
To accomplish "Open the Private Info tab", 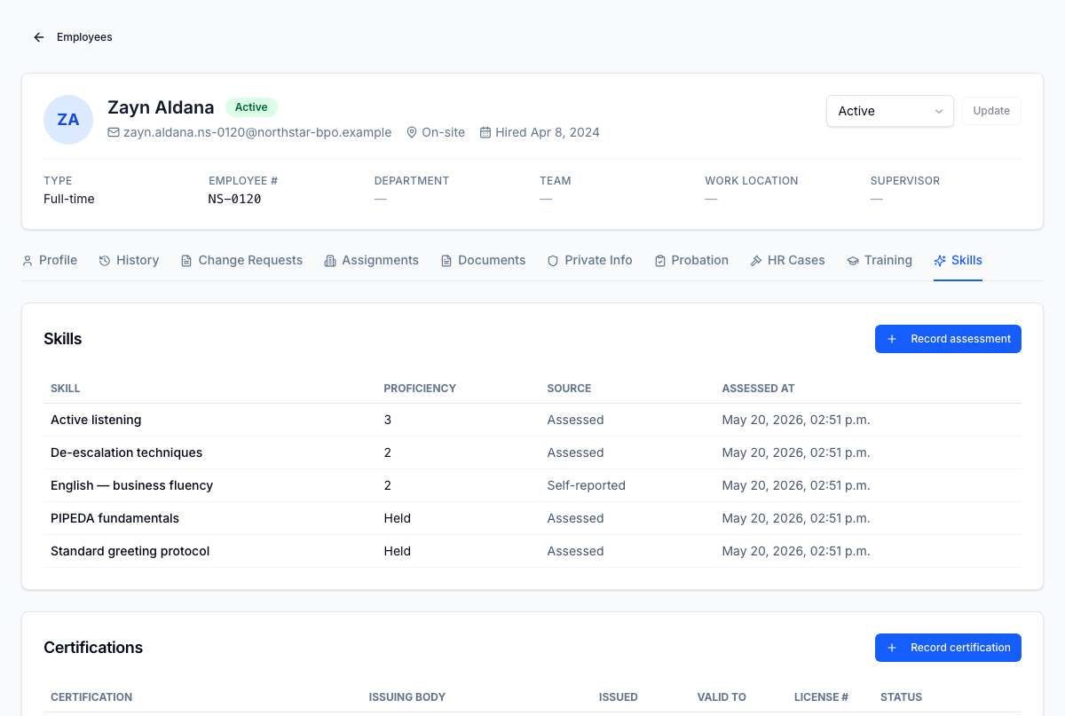I will point(589,260).
